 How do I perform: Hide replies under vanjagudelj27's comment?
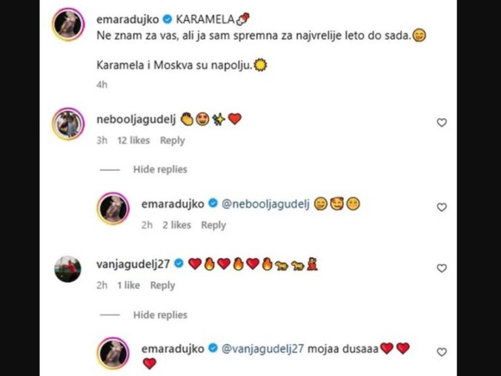click(x=160, y=315)
